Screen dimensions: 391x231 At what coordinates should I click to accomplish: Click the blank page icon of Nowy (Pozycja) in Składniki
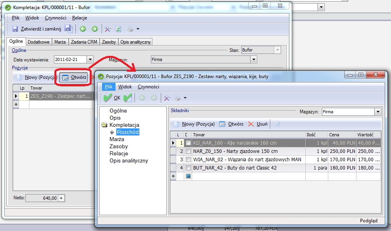click(176, 124)
